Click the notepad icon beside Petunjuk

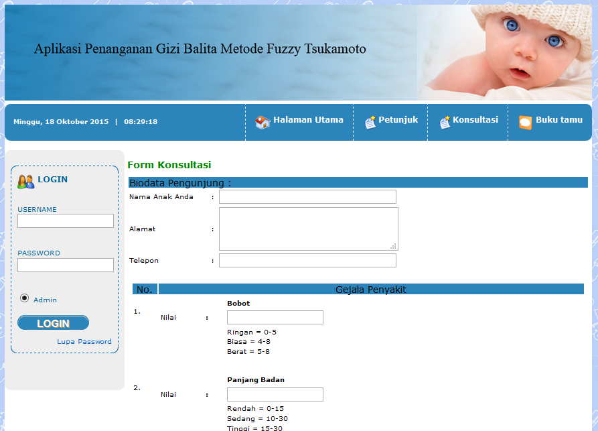[x=370, y=123]
